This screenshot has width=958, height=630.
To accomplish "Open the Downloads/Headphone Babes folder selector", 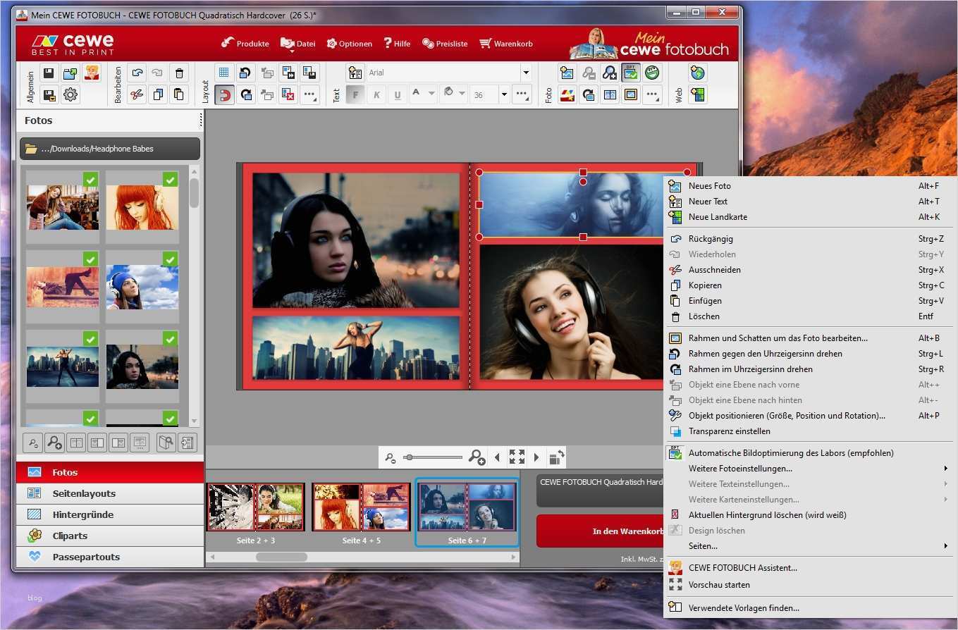I will [x=110, y=149].
